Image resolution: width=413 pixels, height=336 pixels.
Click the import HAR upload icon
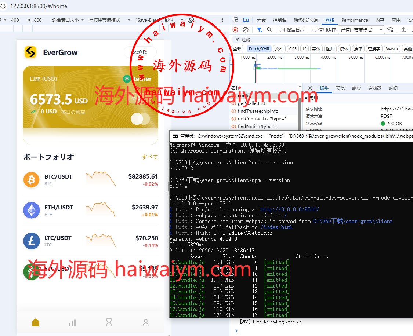click(x=403, y=29)
